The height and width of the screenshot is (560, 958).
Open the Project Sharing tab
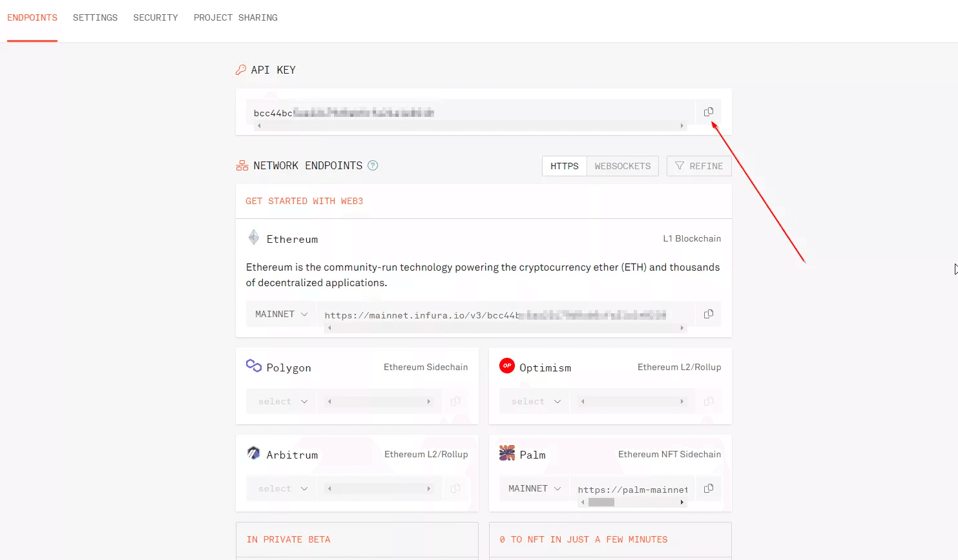pos(236,17)
